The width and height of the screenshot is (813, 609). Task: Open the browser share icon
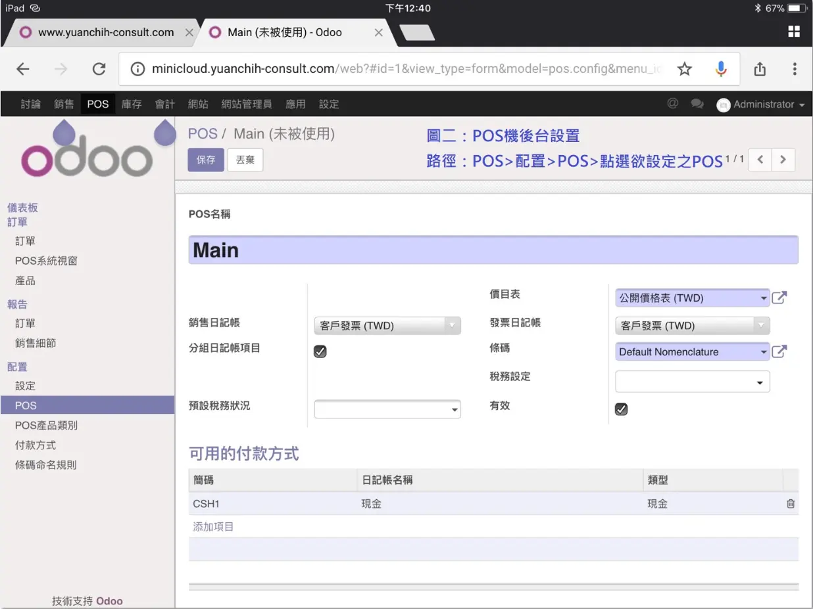click(760, 68)
